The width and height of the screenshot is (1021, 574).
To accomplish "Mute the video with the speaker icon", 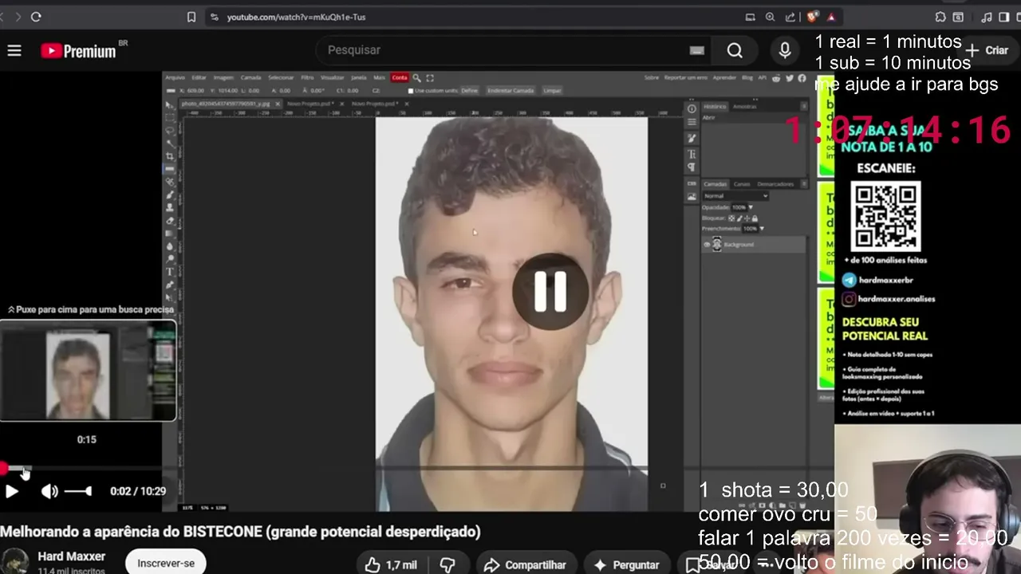I will (49, 491).
